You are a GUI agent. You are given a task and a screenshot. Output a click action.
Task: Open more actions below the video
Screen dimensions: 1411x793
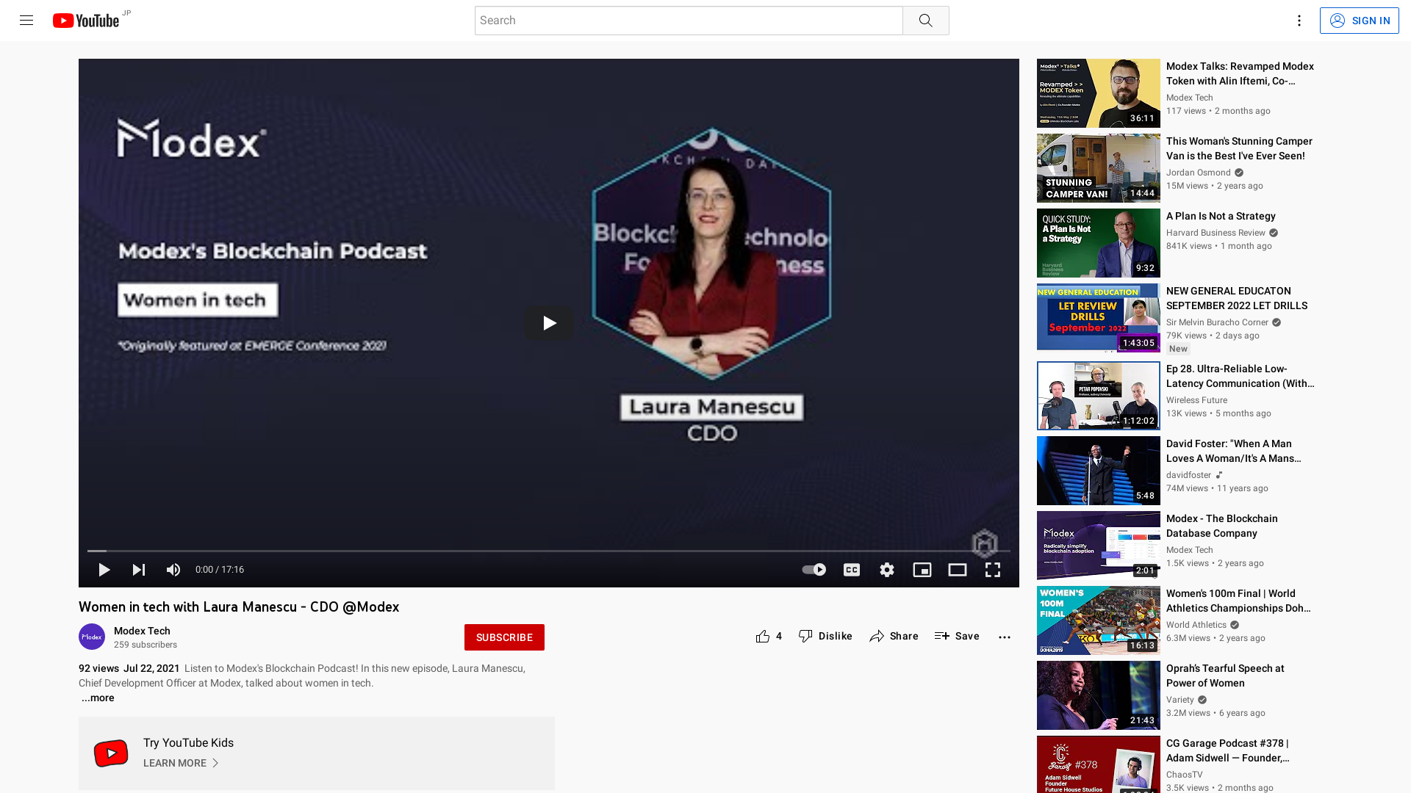[x=1004, y=637]
